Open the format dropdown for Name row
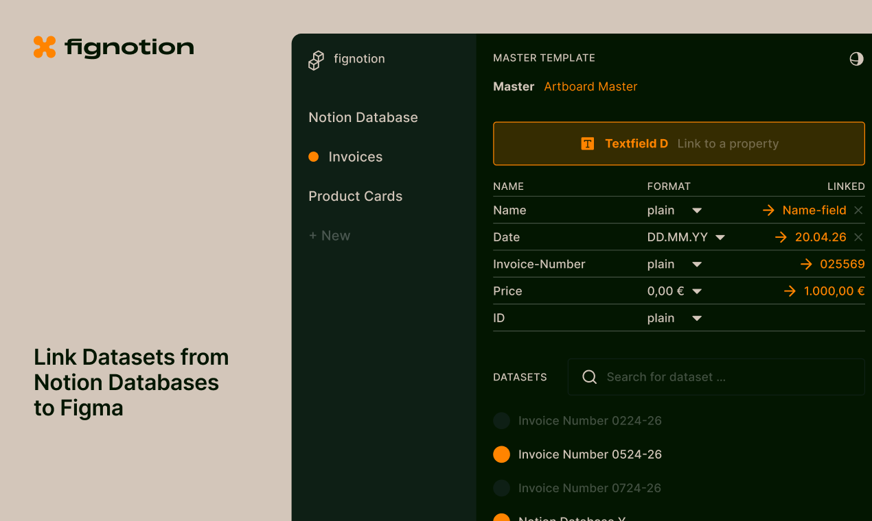The width and height of the screenshot is (872, 521). pyautogui.click(x=697, y=210)
